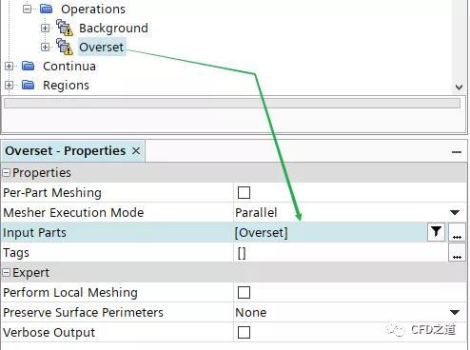The image size is (470, 350).
Task: Click the tree's scroll-down arrow
Action: tap(459, 87)
